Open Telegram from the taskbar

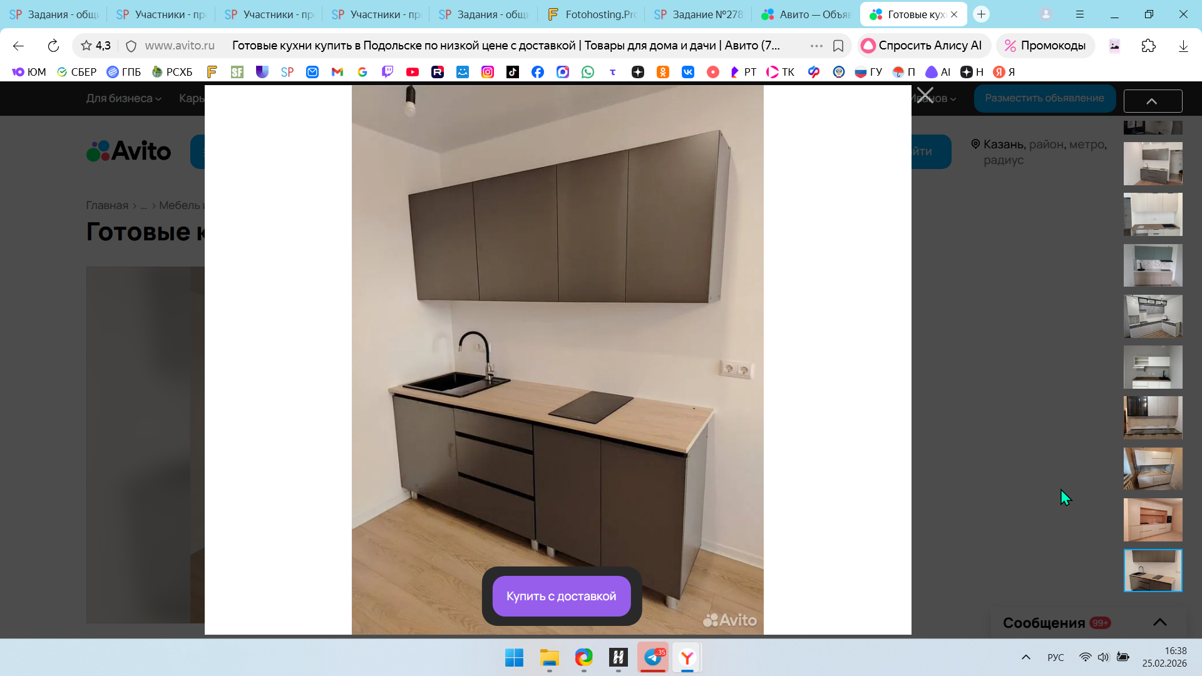(652, 657)
